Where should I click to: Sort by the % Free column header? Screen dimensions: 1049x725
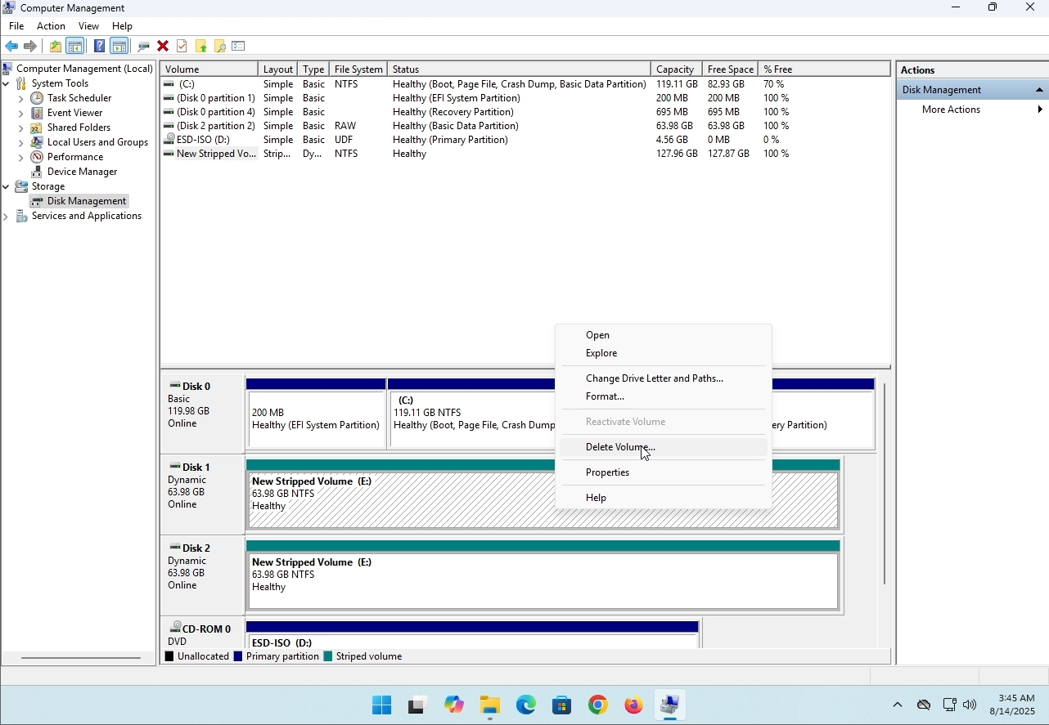pos(825,69)
